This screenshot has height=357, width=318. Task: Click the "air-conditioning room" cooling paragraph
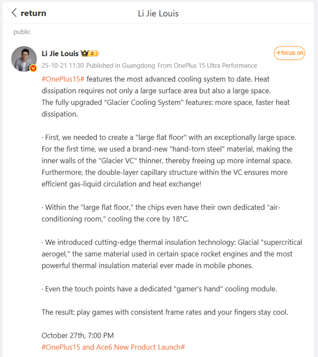tap(161, 213)
